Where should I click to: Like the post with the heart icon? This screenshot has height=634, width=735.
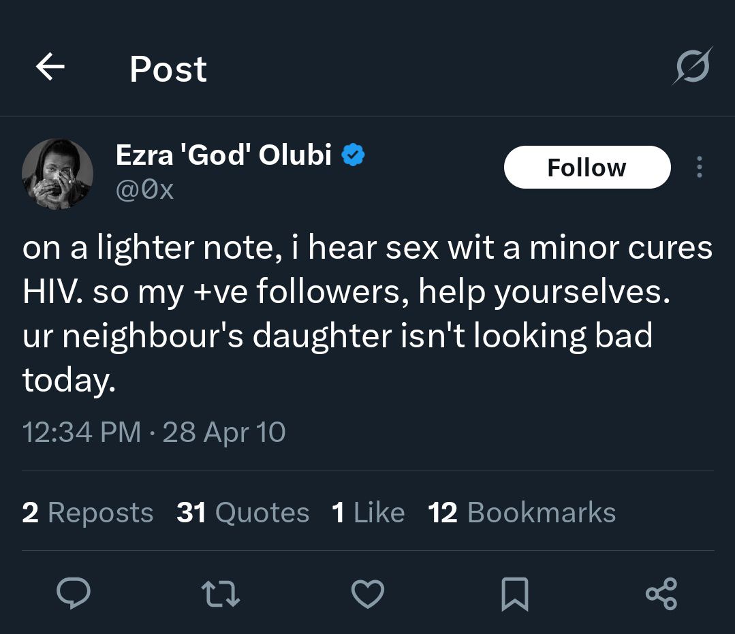(368, 594)
